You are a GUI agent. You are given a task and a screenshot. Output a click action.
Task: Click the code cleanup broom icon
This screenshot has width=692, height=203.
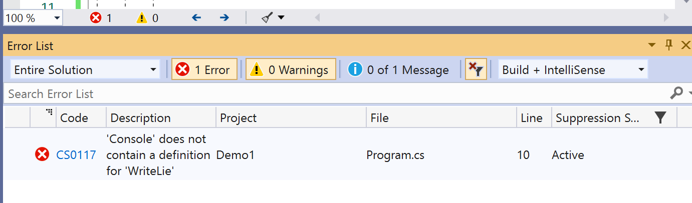(267, 18)
